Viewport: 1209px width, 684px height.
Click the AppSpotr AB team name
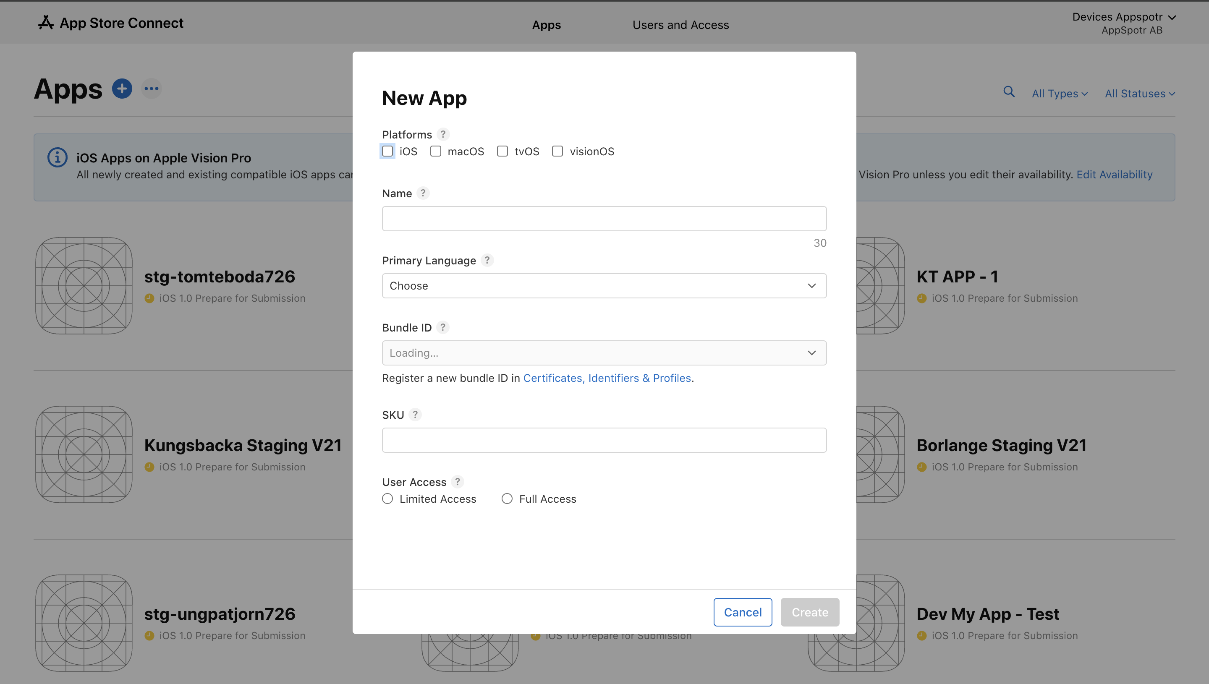1132,30
